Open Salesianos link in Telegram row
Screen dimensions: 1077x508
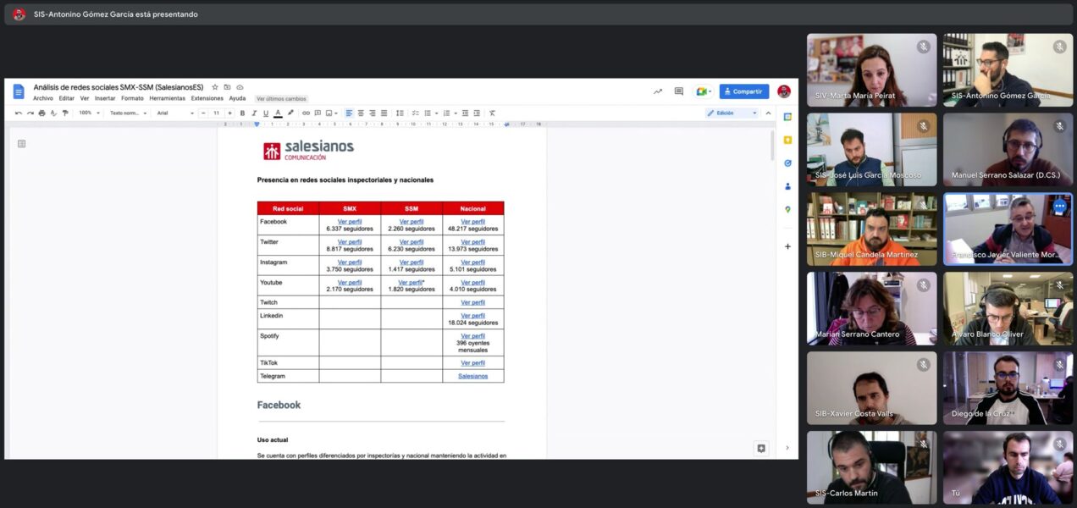pyautogui.click(x=473, y=376)
